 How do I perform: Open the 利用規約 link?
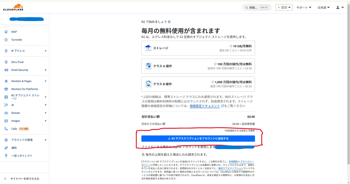234,161
